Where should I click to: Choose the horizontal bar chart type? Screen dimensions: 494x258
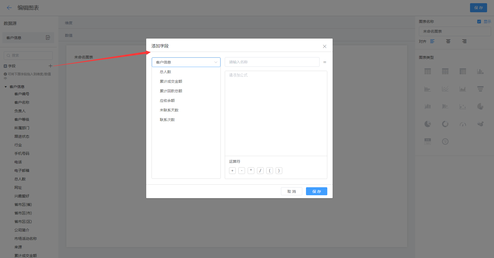click(x=428, y=89)
